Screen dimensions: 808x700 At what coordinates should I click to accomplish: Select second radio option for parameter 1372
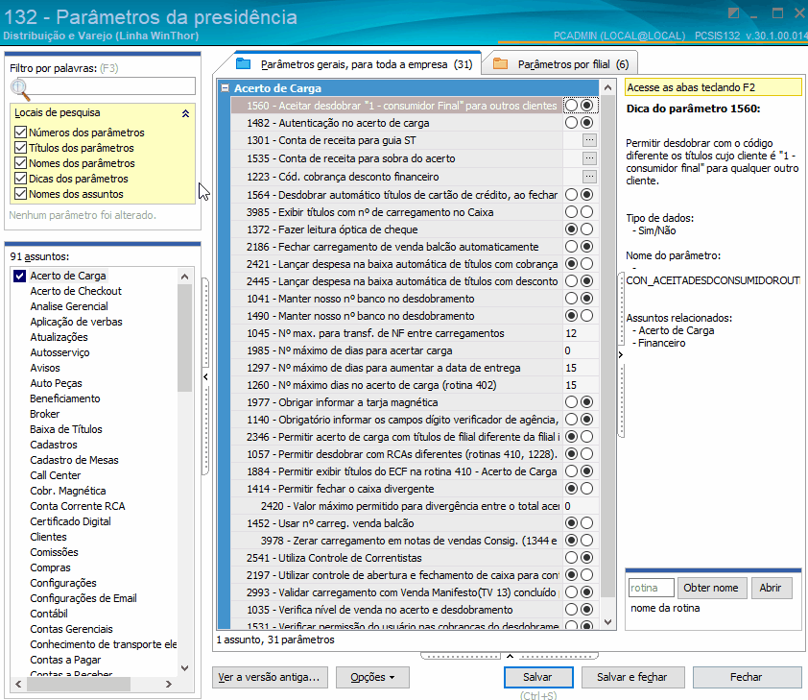(x=587, y=229)
